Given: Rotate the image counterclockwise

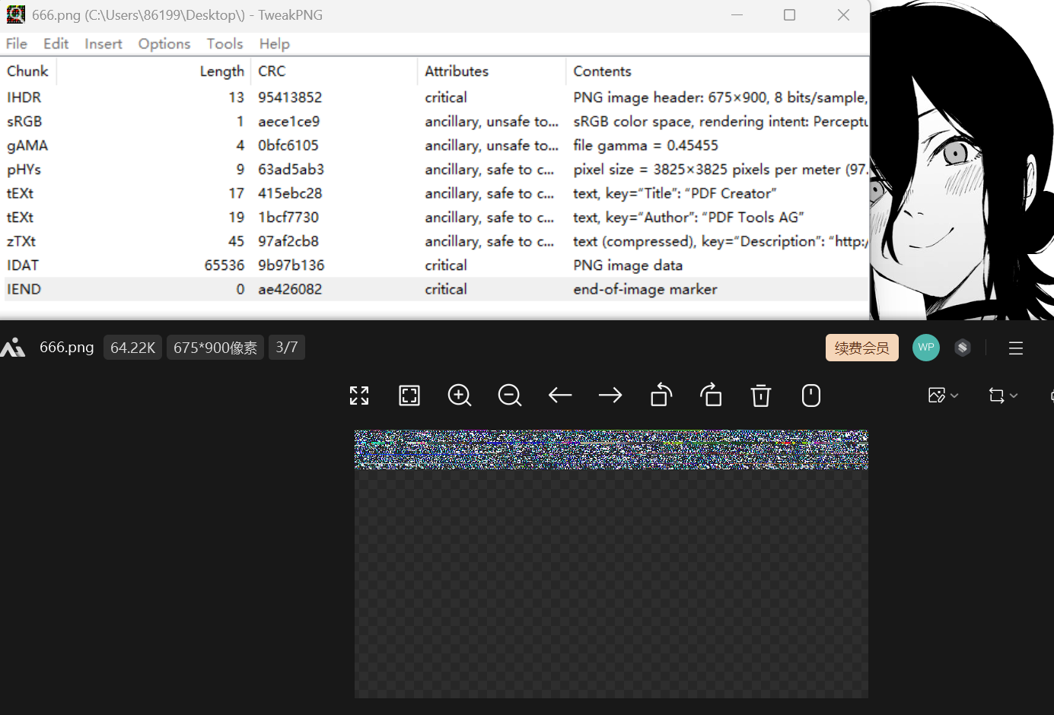Looking at the screenshot, I should (x=661, y=396).
